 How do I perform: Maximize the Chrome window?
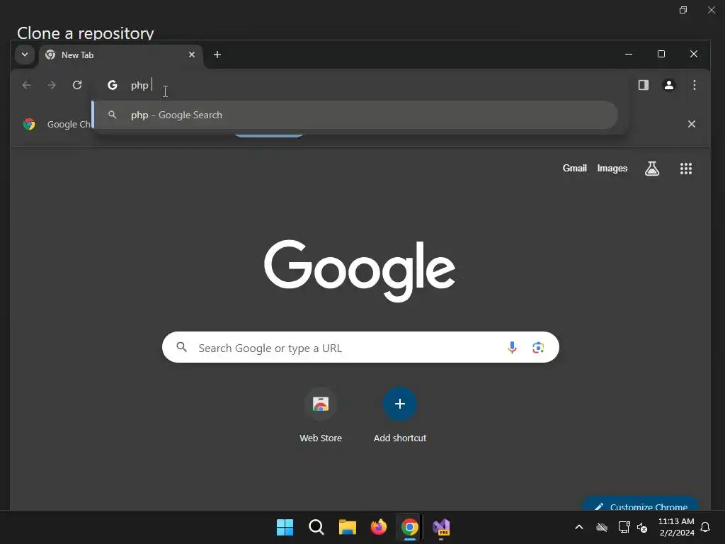[661, 54]
